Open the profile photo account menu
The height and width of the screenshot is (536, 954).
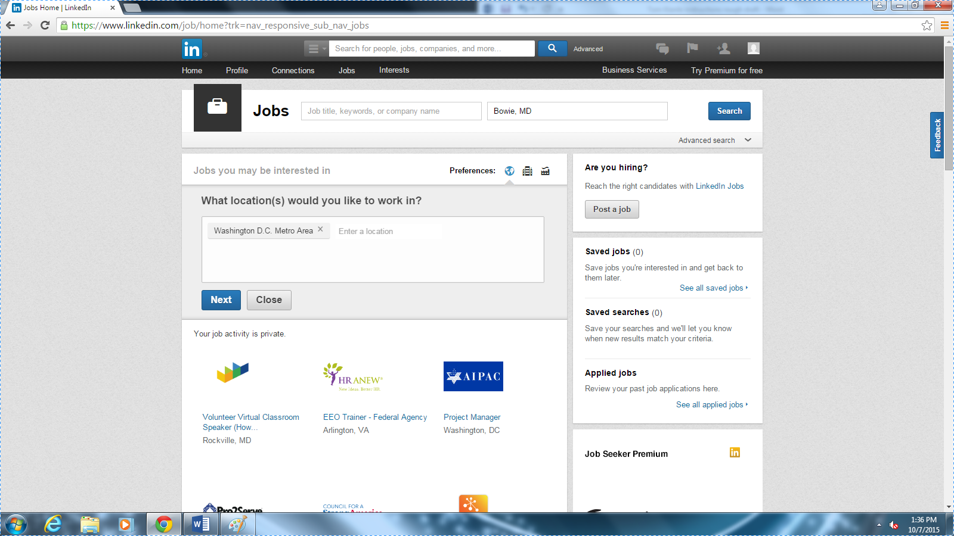754,48
